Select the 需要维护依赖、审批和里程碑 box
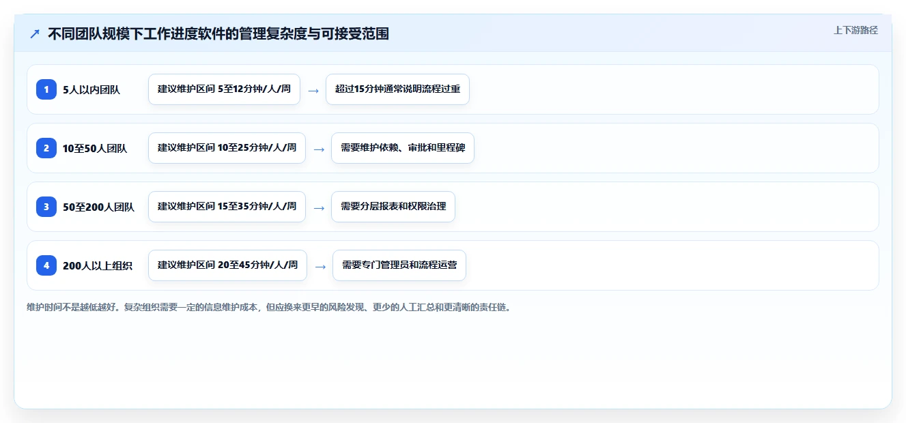This screenshot has height=423, width=906. [x=403, y=148]
